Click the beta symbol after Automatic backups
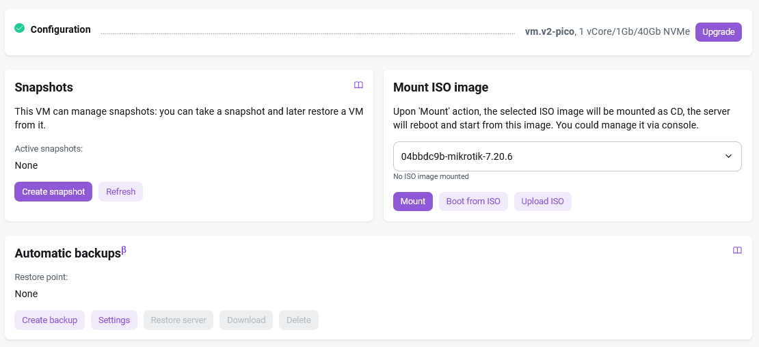Image resolution: width=759 pixels, height=347 pixels. coord(124,250)
